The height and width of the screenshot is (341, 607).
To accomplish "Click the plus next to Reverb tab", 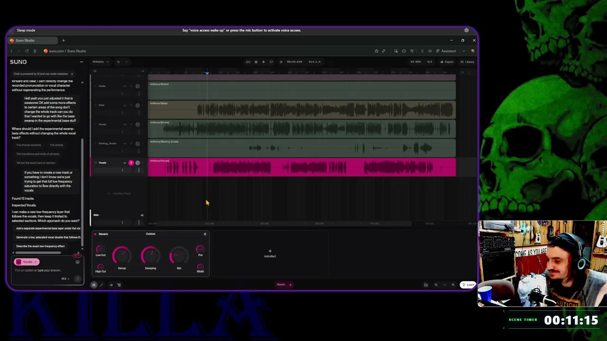I will click(290, 285).
